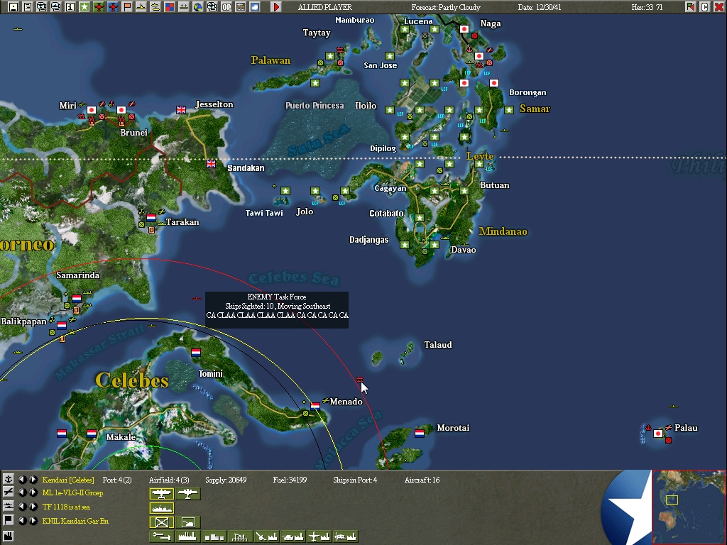Click the crosshair target toolbar icon
This screenshot has width=727, height=545.
click(x=212, y=7)
